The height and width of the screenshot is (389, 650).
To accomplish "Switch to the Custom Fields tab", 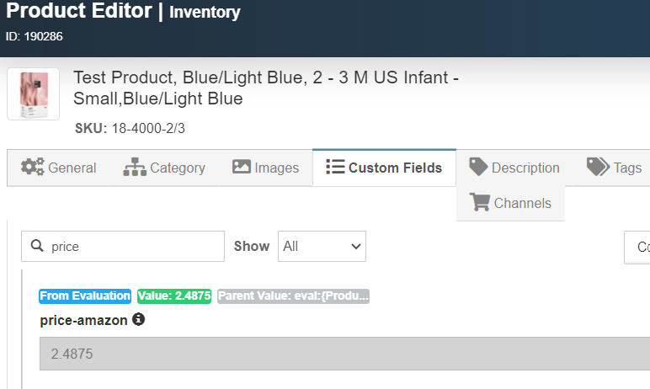I will click(x=384, y=168).
